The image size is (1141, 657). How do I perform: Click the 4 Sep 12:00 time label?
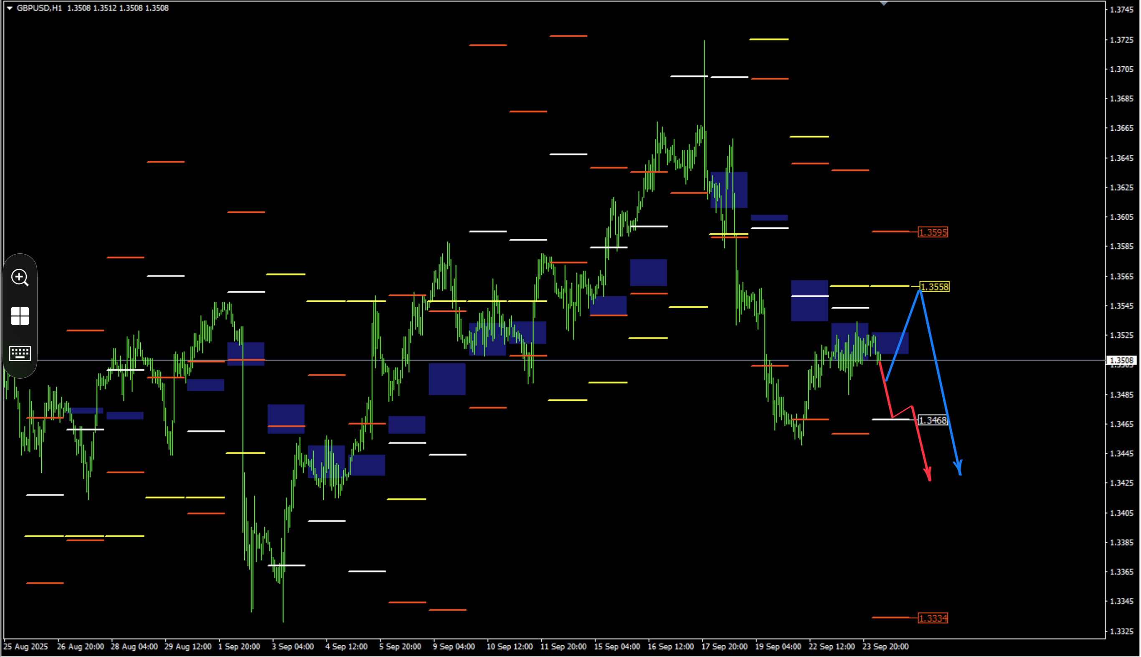pos(346,647)
